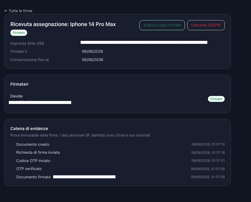
Task: Click the Firmato il label
Action: (x=19, y=51)
